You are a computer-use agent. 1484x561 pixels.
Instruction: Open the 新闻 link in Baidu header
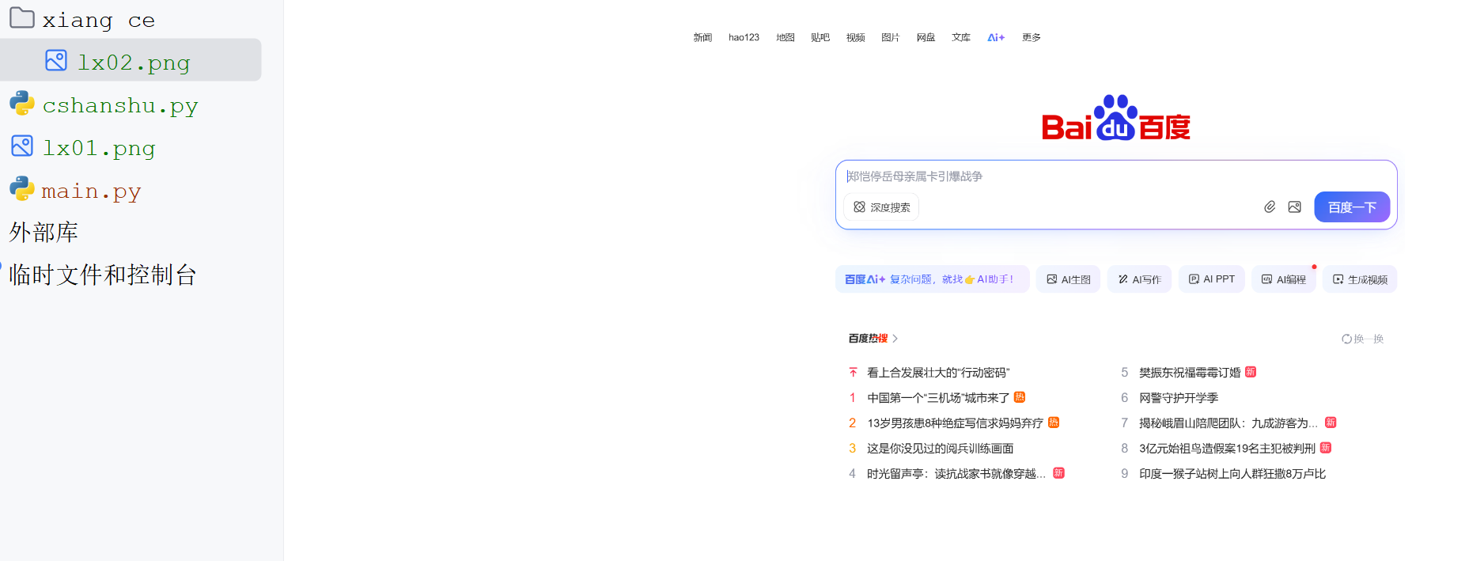coord(702,37)
